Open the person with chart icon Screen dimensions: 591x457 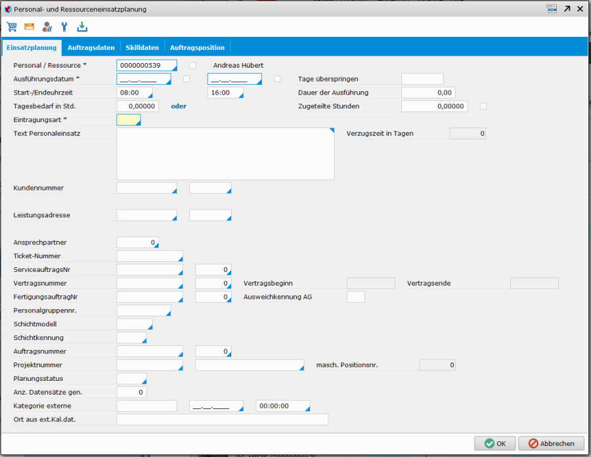click(x=47, y=27)
